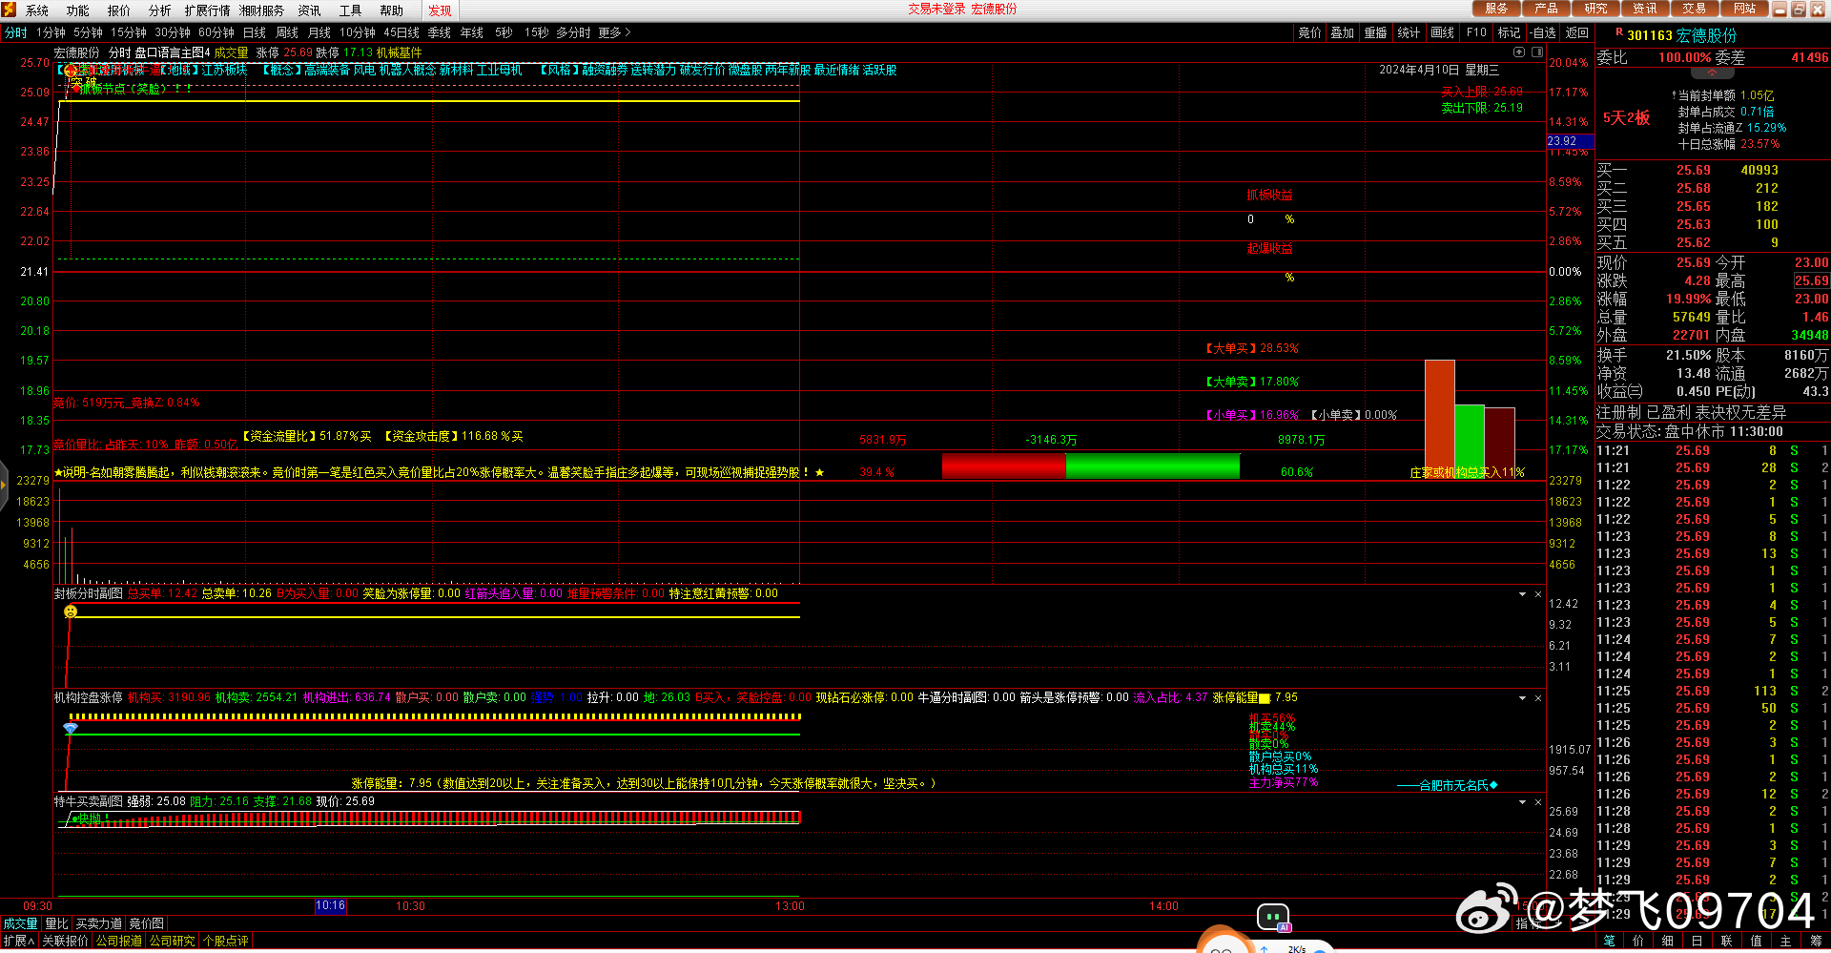Open the 扩展行情 menu

point(207,10)
